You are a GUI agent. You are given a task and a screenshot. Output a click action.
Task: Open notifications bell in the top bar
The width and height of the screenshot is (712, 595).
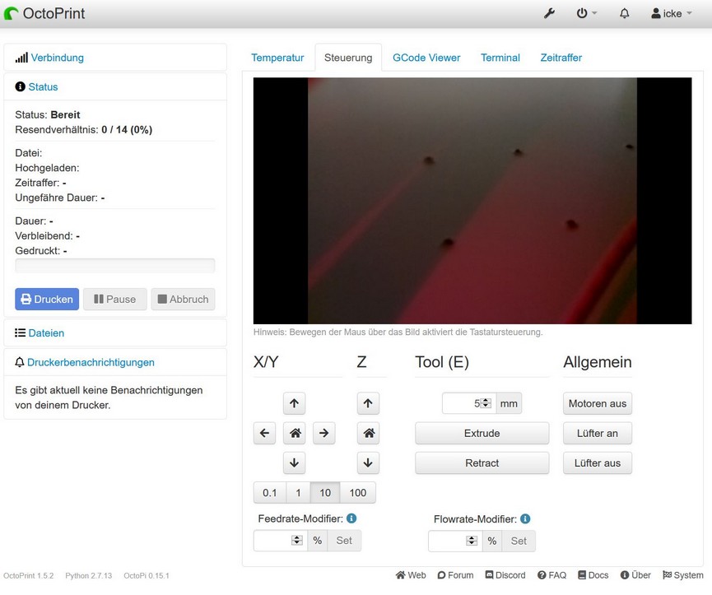[x=625, y=14]
